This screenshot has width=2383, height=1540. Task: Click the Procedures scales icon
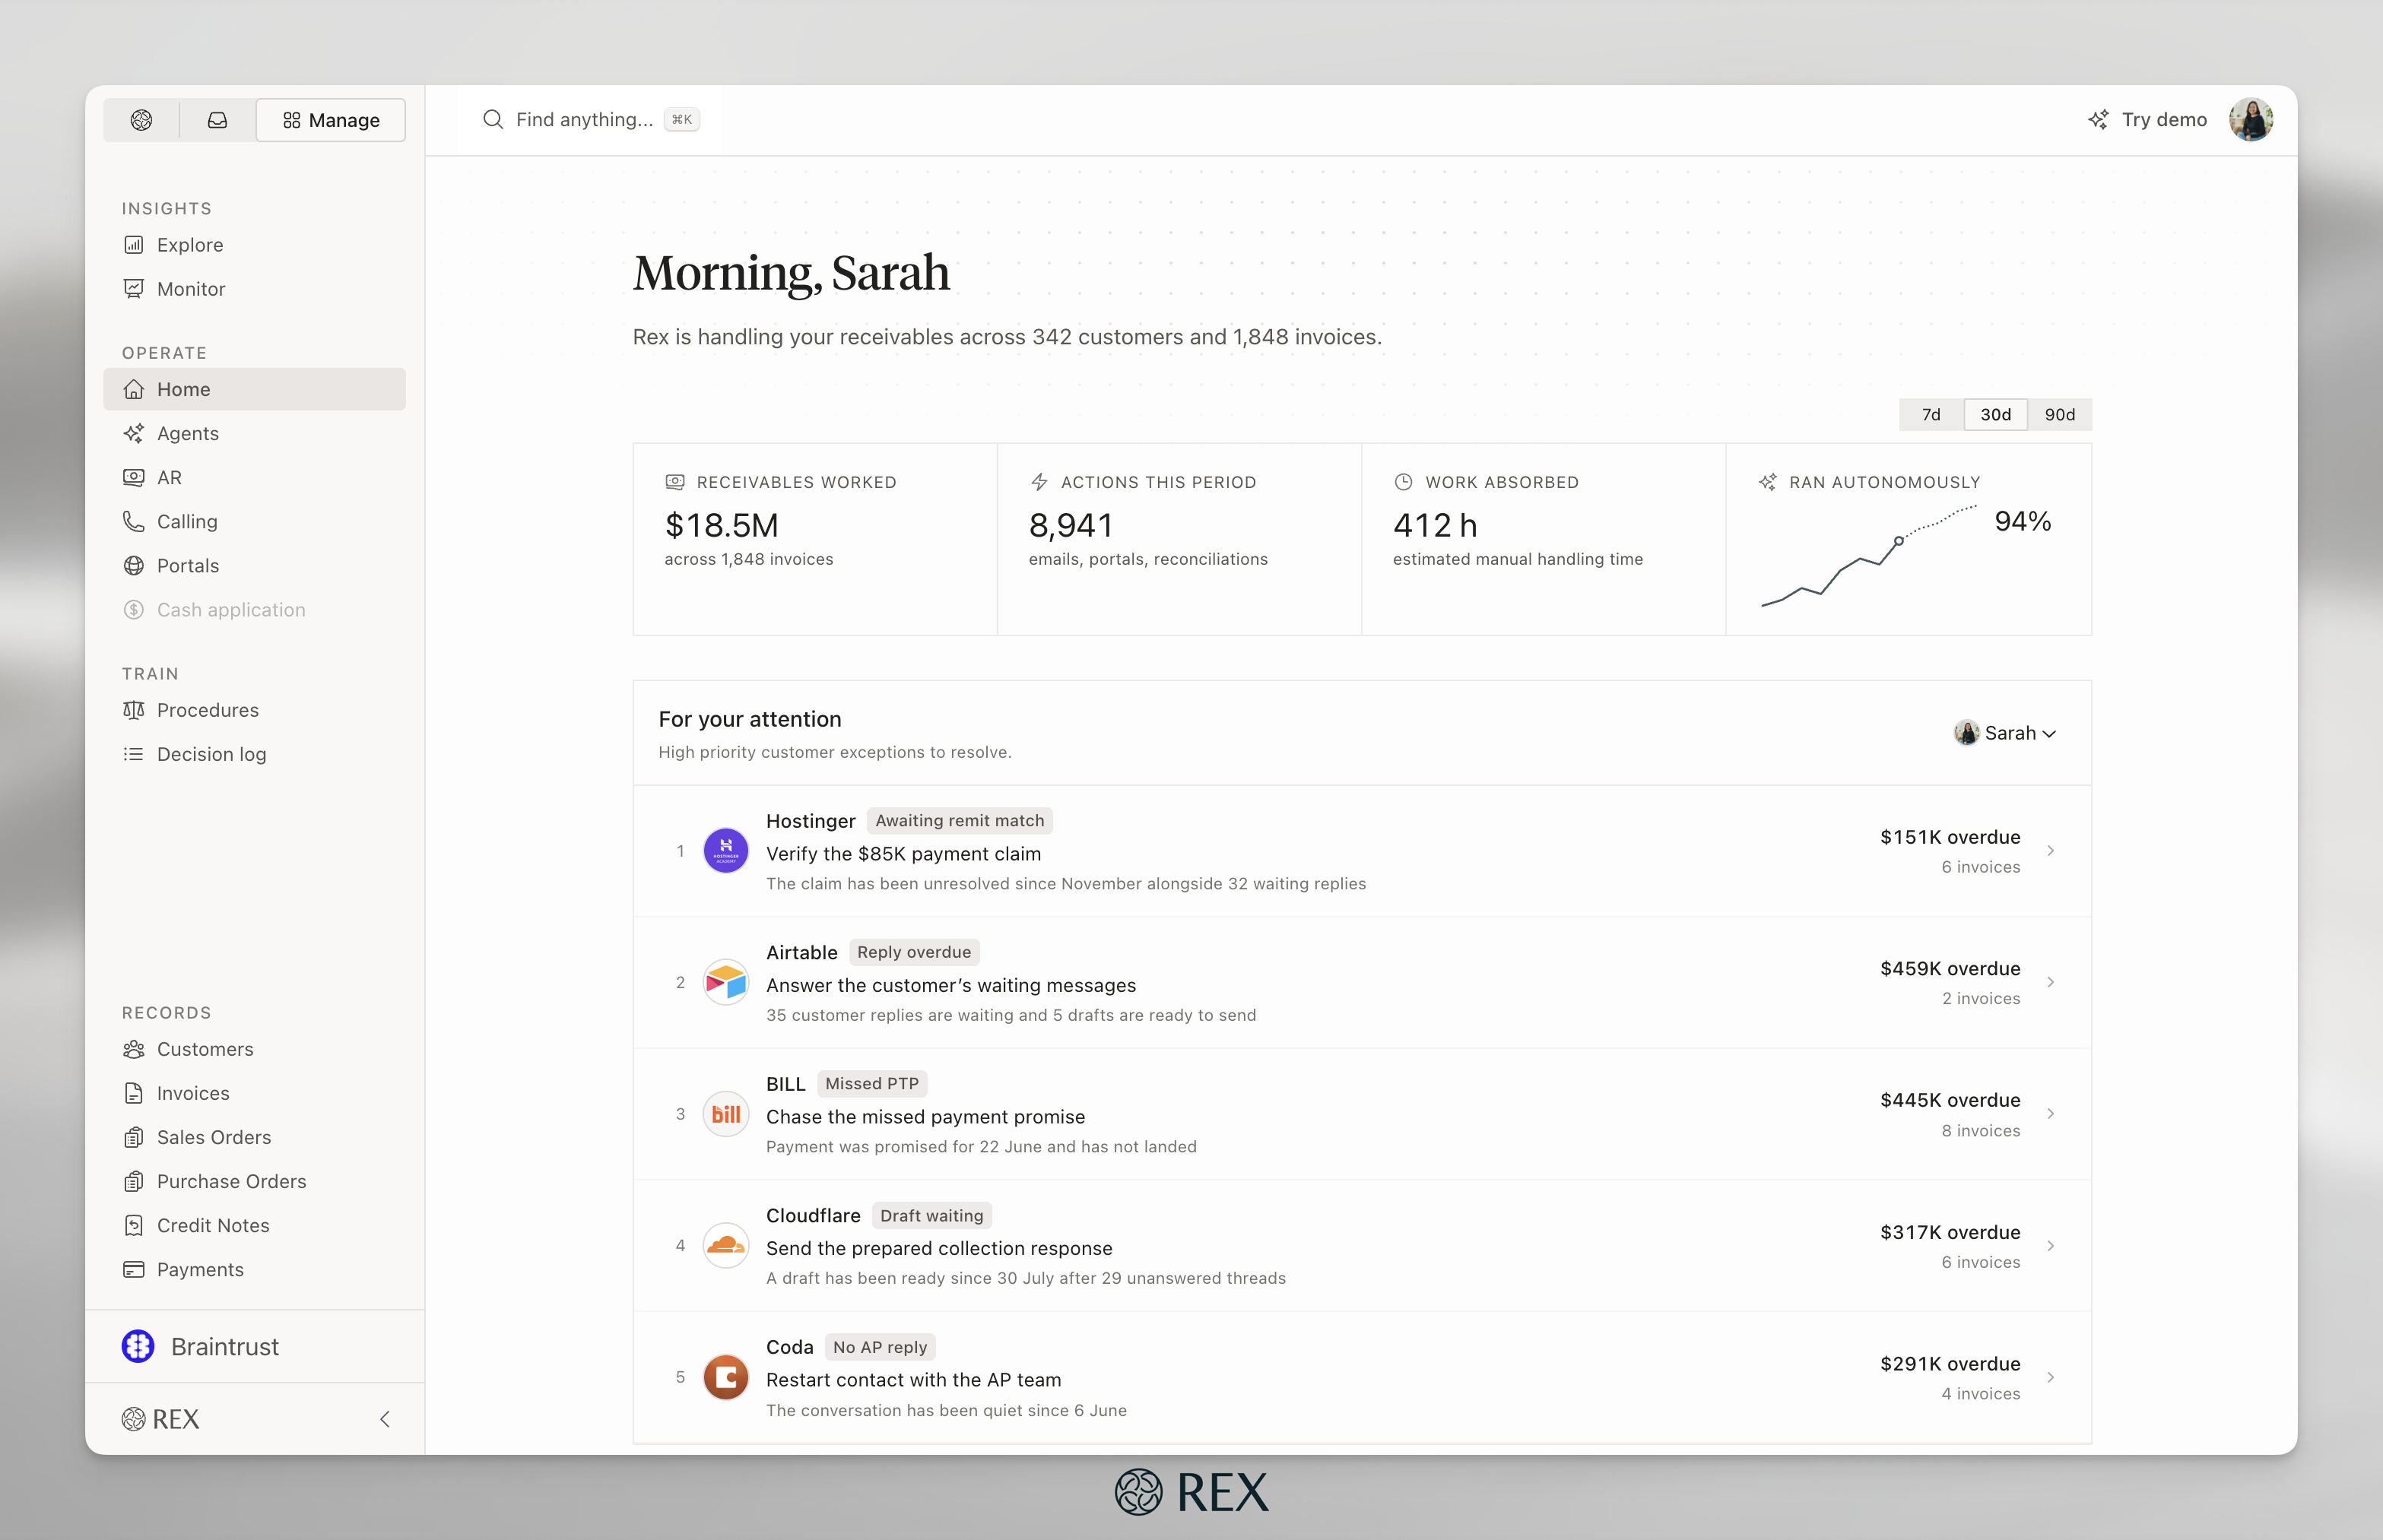coord(134,710)
